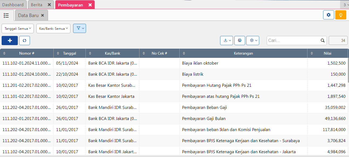Click sort arrows icon in Keterangan header
Screen dimensions: 349x157
[x=184, y=54]
